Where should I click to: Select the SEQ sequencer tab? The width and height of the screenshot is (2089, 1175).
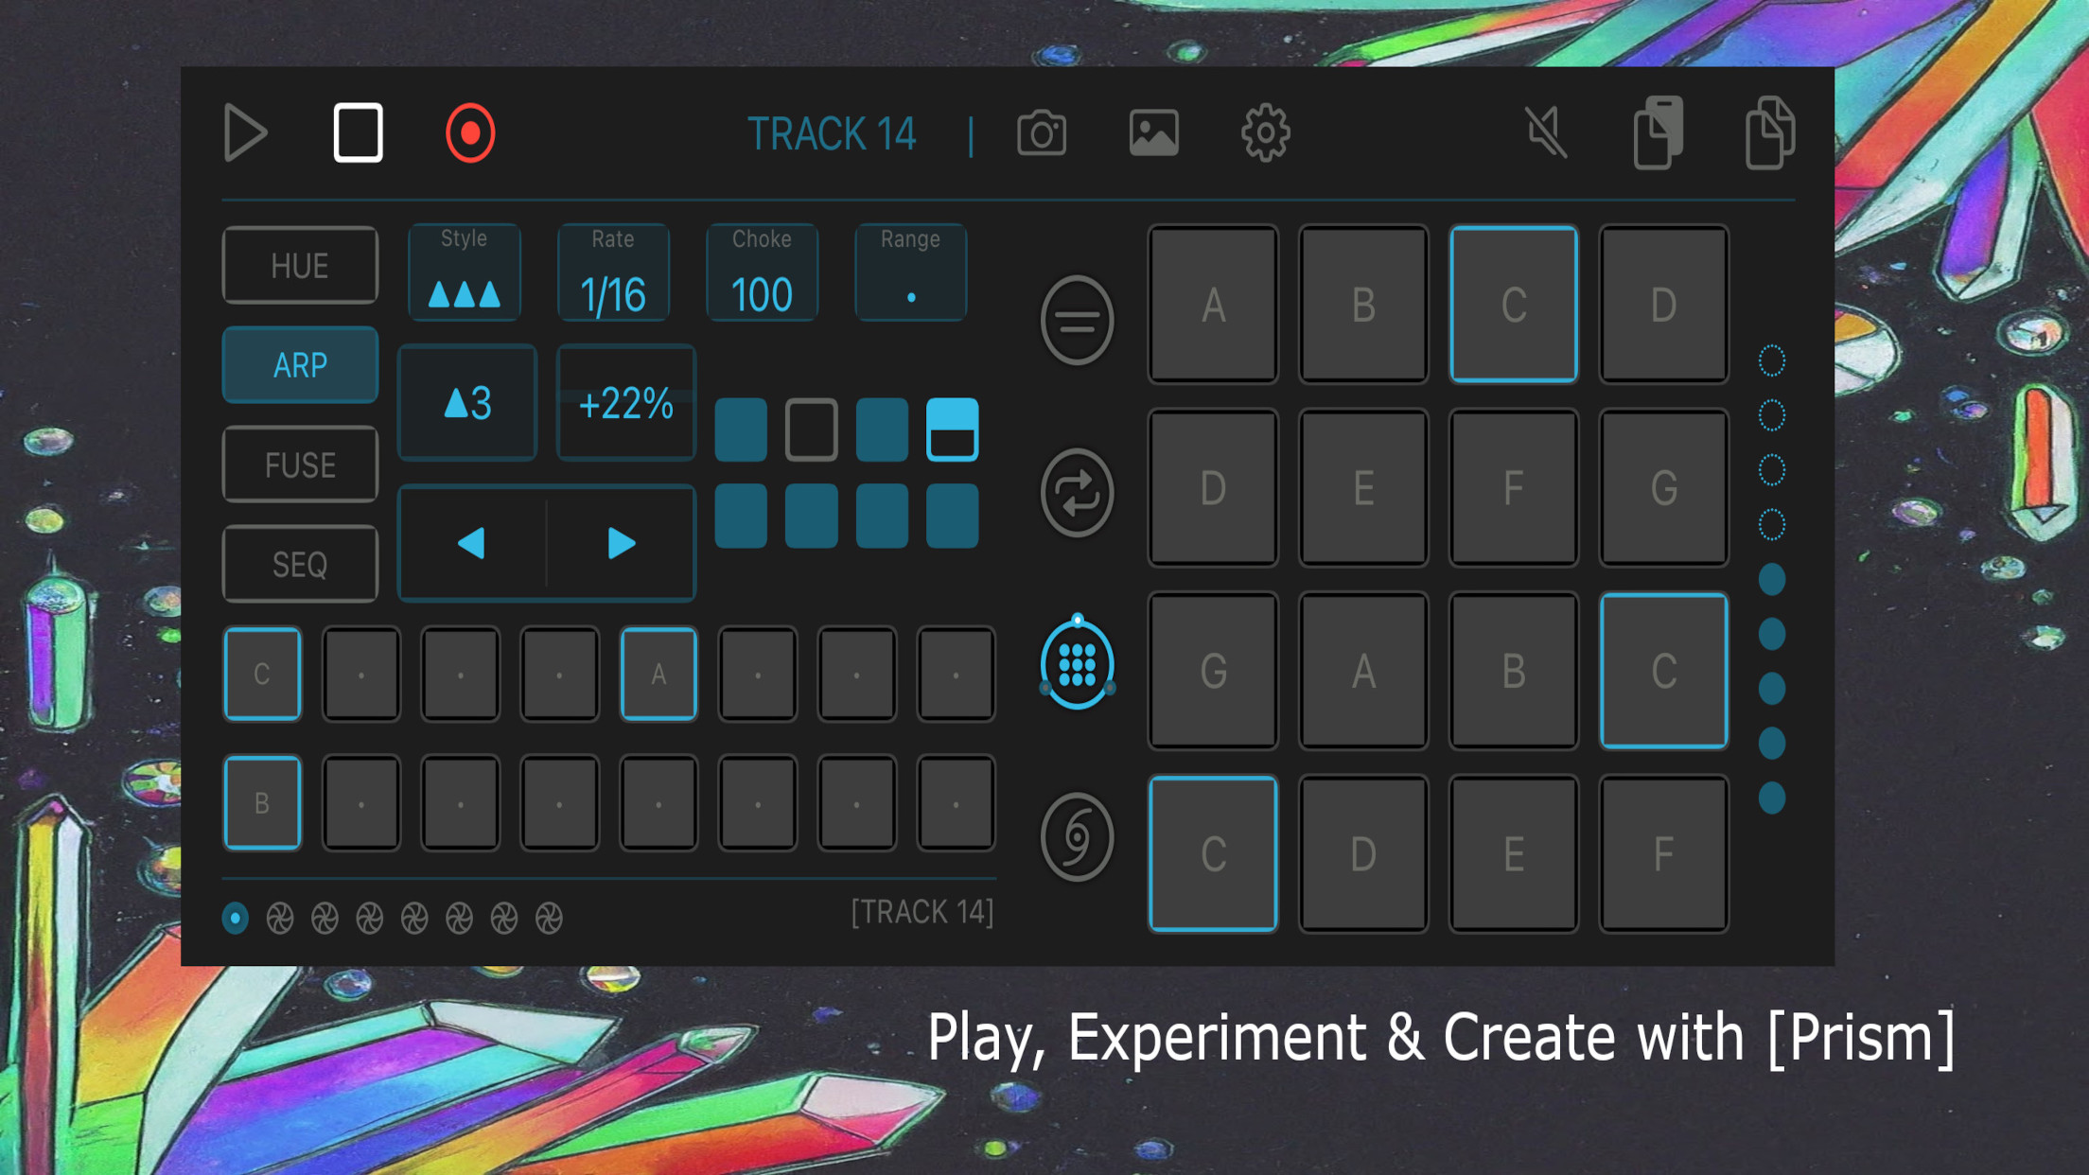(298, 565)
